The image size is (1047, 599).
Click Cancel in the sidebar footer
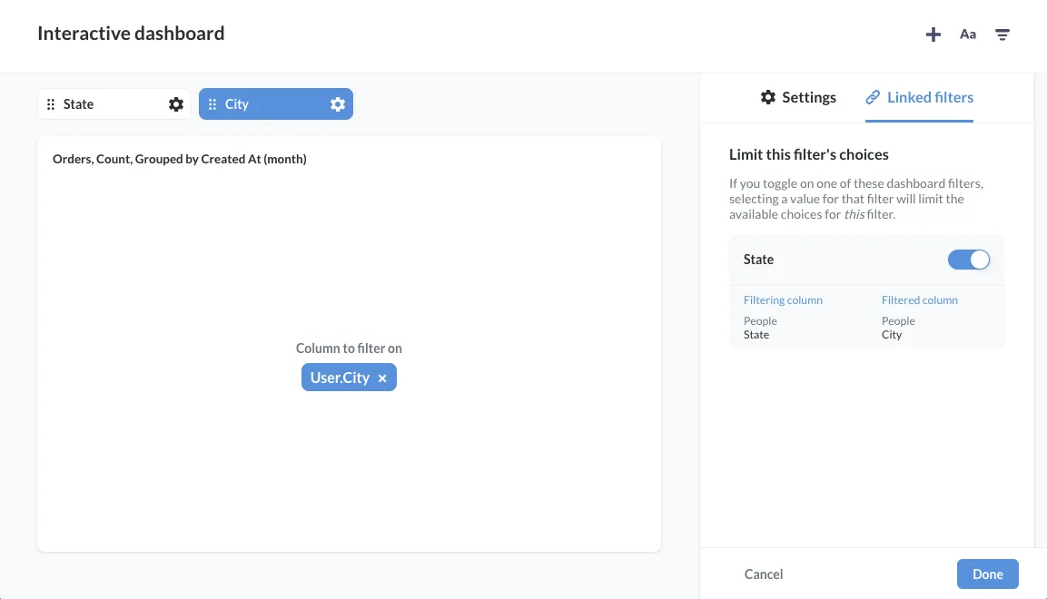point(763,574)
